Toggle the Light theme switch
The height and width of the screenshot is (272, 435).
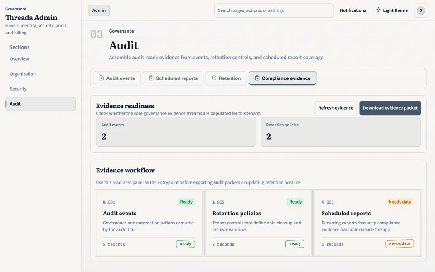(x=392, y=10)
